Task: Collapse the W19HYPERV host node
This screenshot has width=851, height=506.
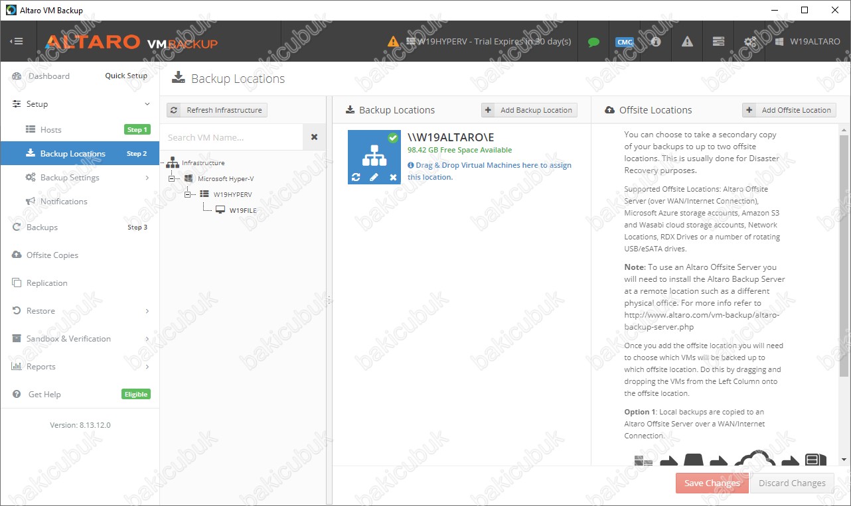Action: [x=189, y=194]
